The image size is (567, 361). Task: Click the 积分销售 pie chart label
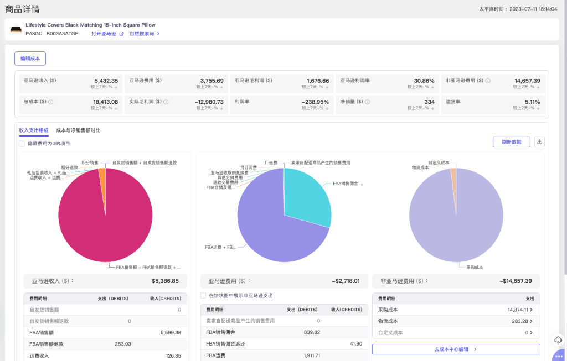point(90,163)
